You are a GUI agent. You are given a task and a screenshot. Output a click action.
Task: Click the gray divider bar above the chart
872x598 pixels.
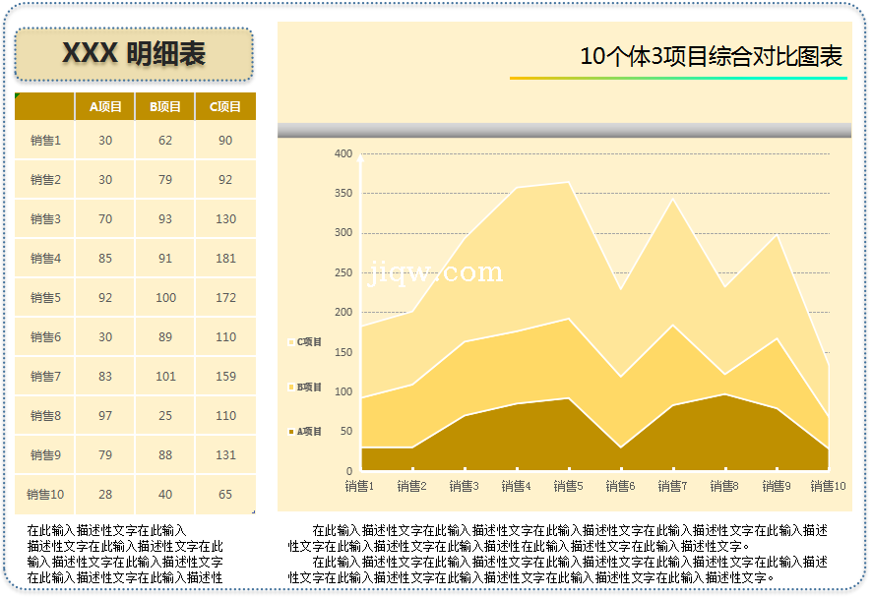coord(564,130)
